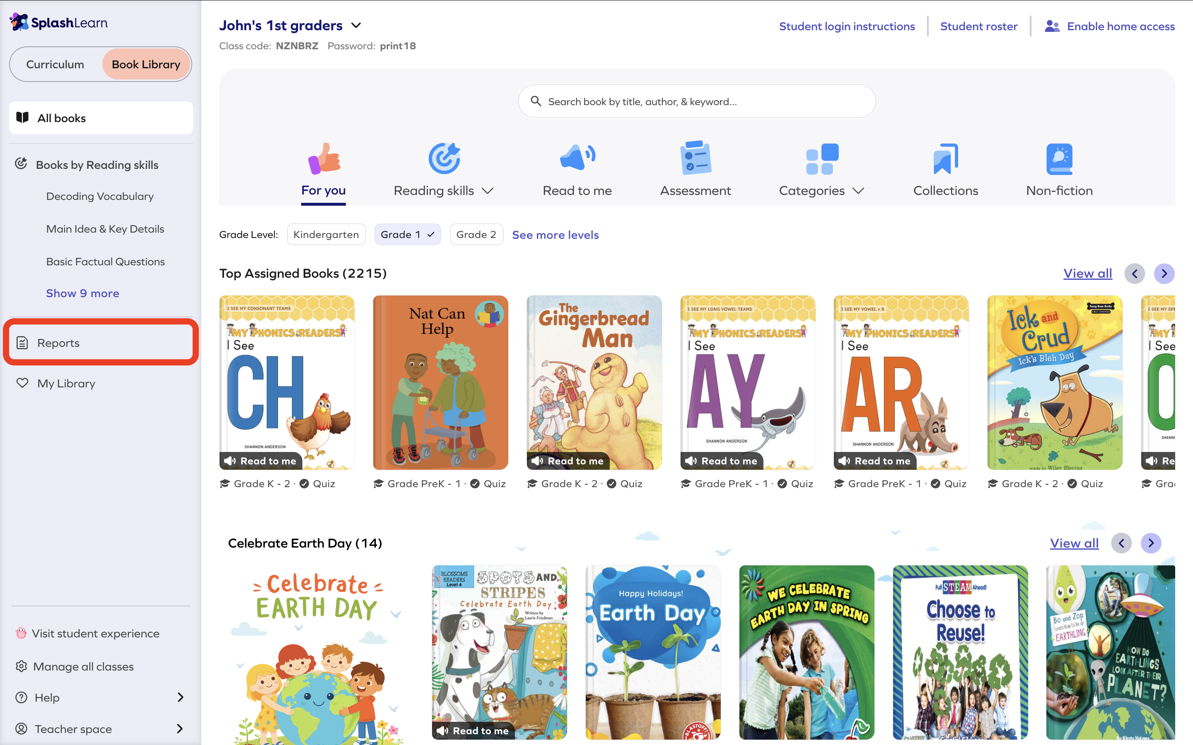Switch to Curriculum mode
Viewport: 1193px width, 745px height.
(55, 64)
